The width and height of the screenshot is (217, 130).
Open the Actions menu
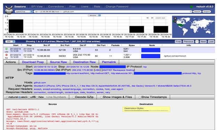pyautogui.click(x=11, y=62)
